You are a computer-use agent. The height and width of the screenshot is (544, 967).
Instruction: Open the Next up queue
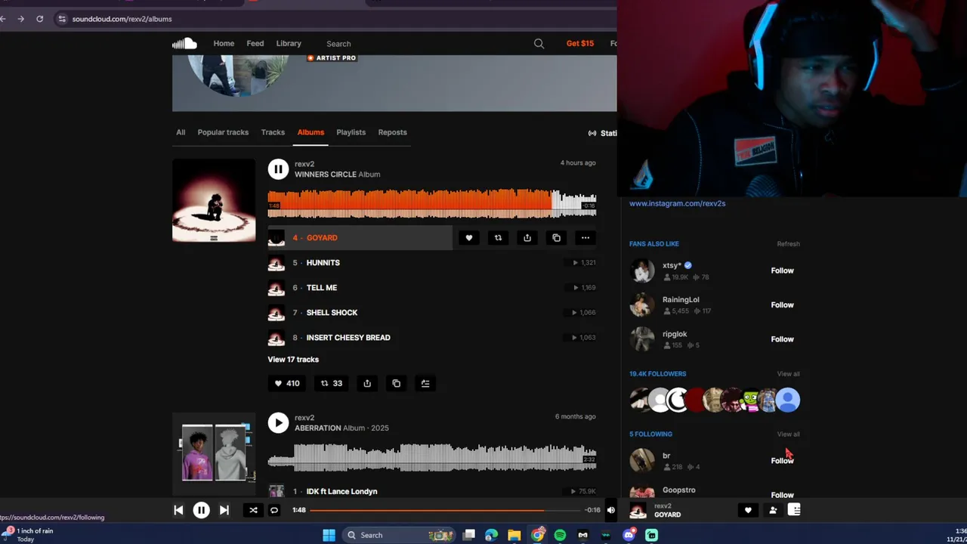pos(794,510)
